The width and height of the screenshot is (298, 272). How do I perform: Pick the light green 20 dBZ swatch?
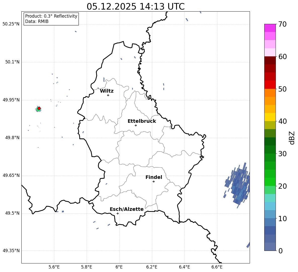270,190
